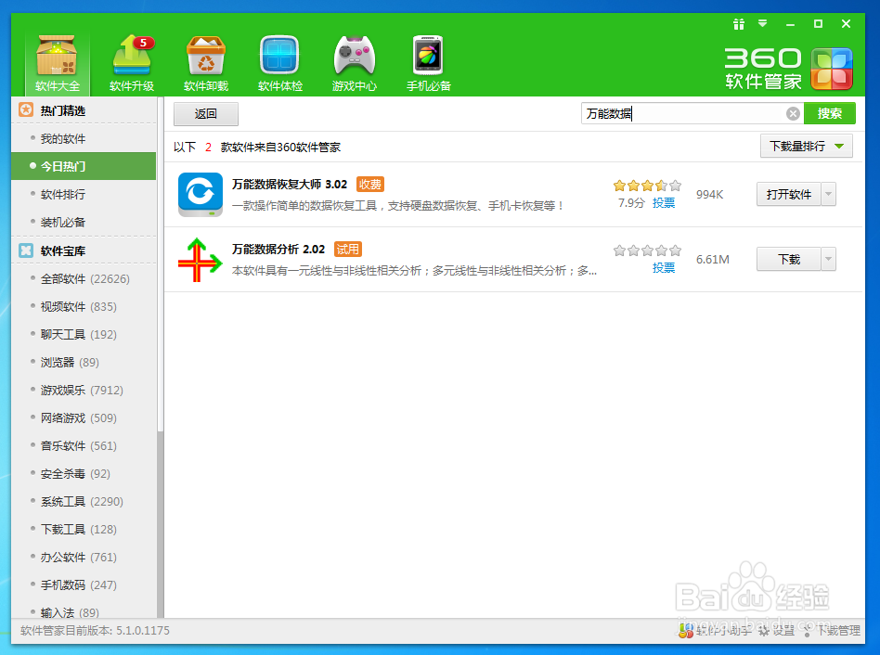
Task: Vote 投票 for 万能数据恢复大师
Action: pos(664,203)
